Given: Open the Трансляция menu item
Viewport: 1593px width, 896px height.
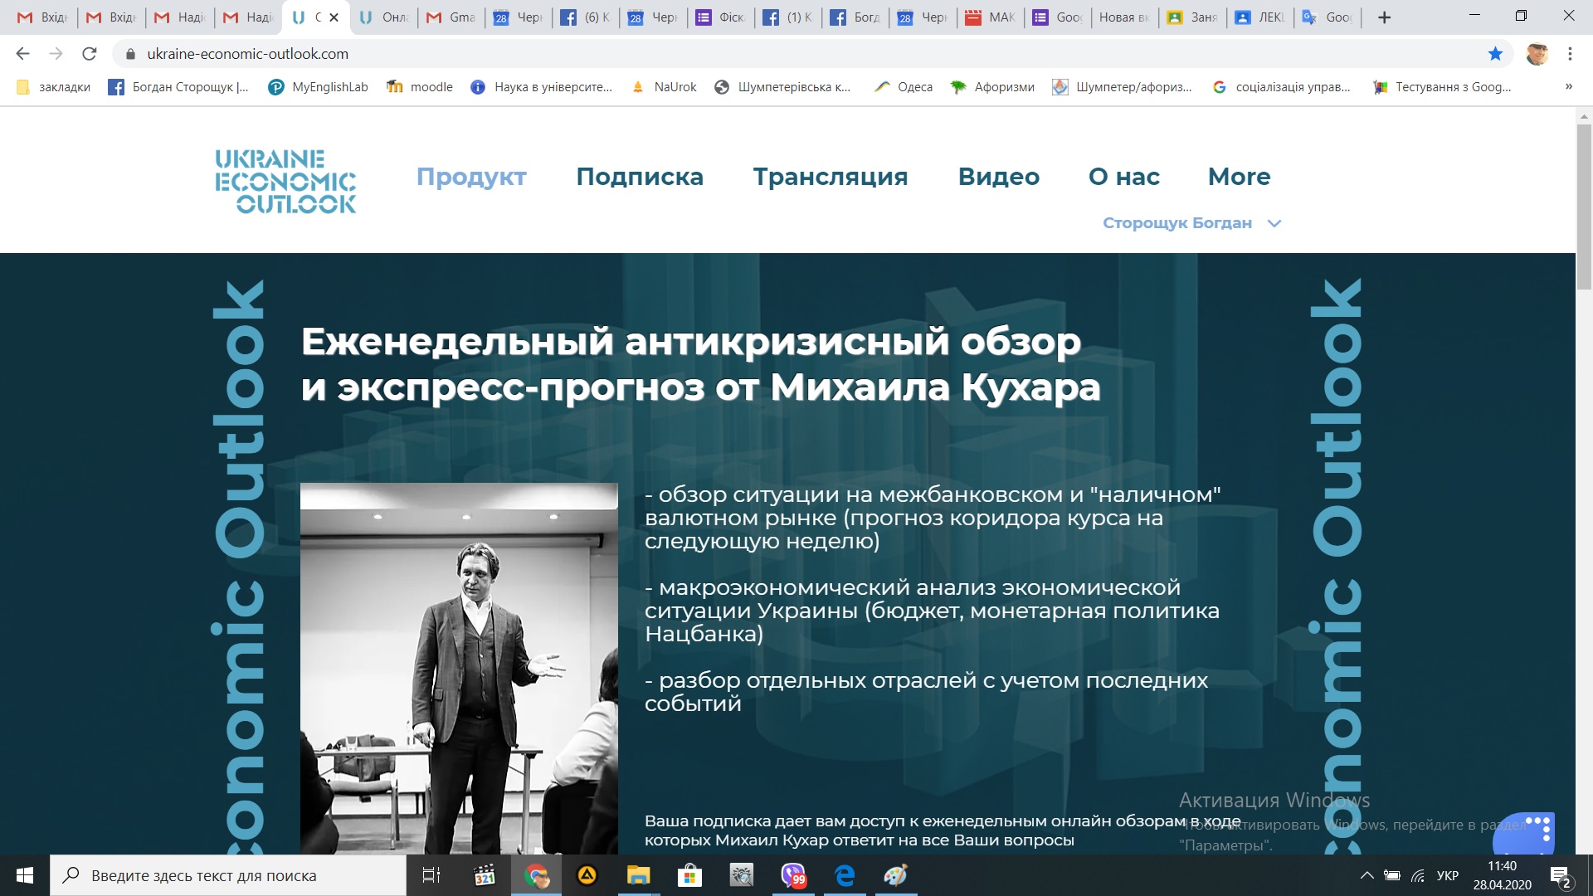Looking at the screenshot, I should [x=831, y=177].
